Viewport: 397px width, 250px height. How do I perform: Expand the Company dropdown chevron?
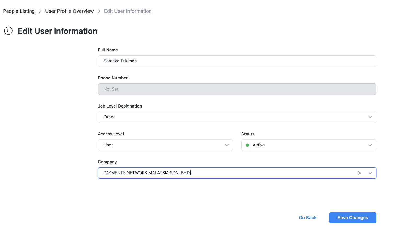pyautogui.click(x=370, y=173)
